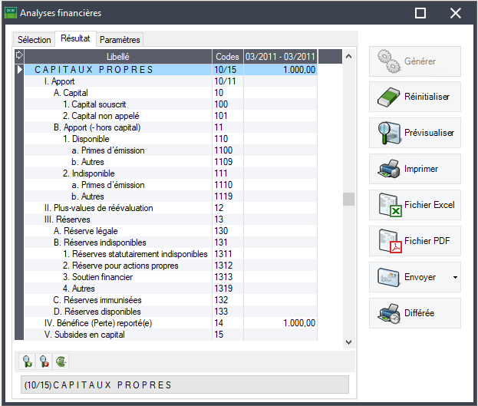Select the 'III. Réserves' row

(x=68, y=220)
